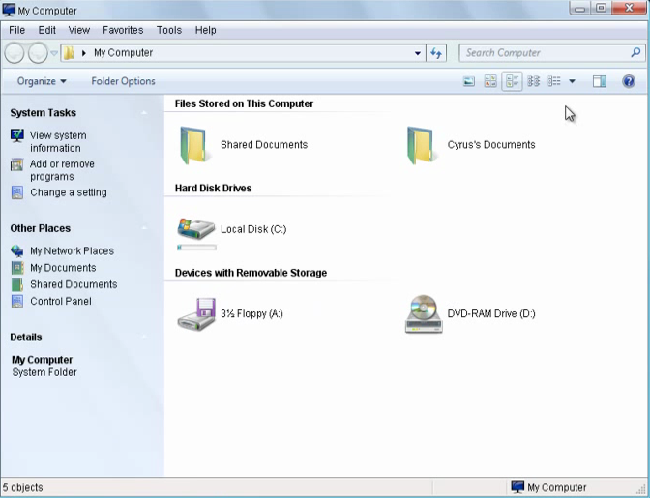650x498 pixels.
Task: Switch to thumbnails view
Action: pos(490,81)
